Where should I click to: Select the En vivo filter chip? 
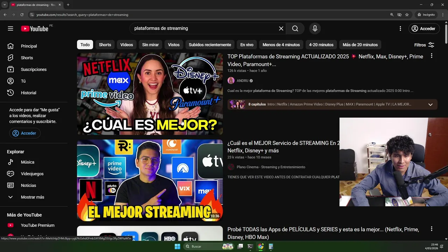click(247, 45)
